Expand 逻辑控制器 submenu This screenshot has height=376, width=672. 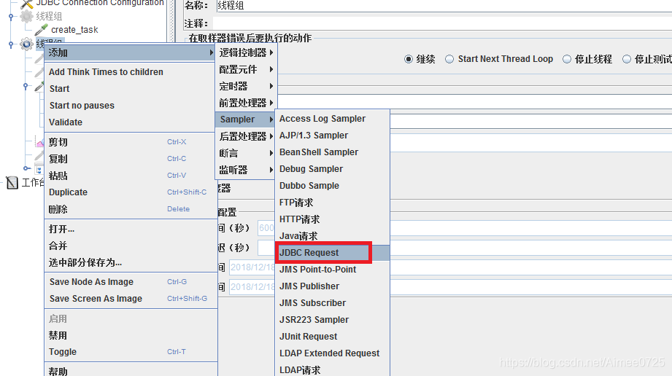click(246, 52)
